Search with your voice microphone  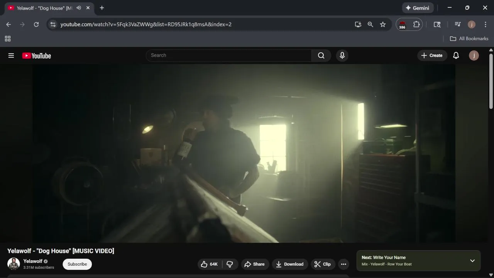(342, 55)
